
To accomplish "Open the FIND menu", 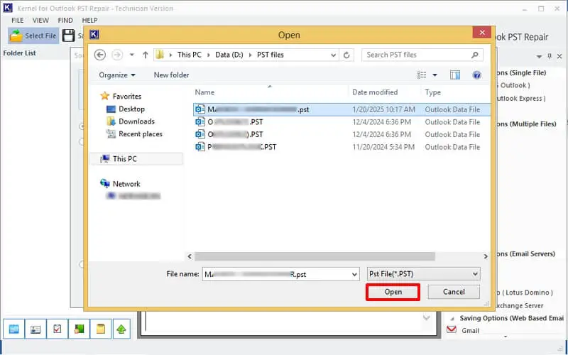I will [65, 21].
